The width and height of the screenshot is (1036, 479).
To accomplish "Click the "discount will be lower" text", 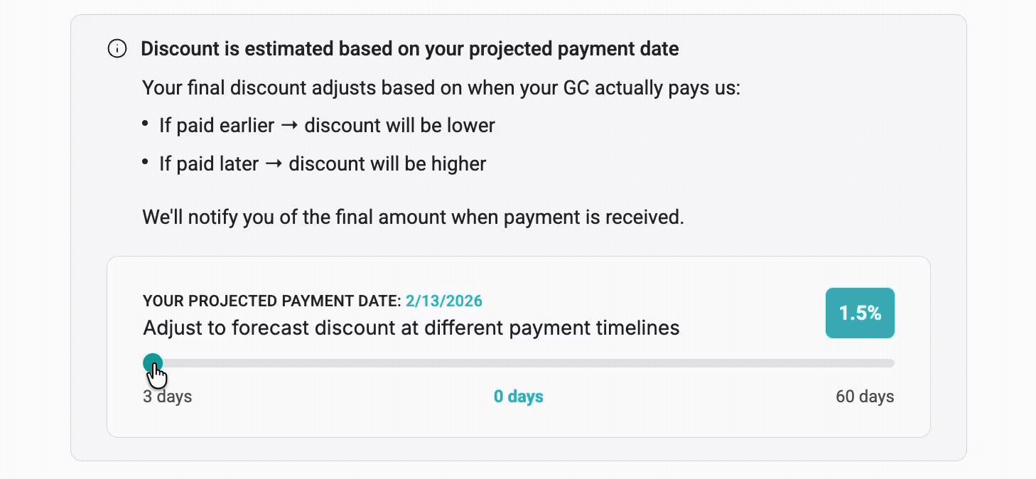I will pos(399,126).
